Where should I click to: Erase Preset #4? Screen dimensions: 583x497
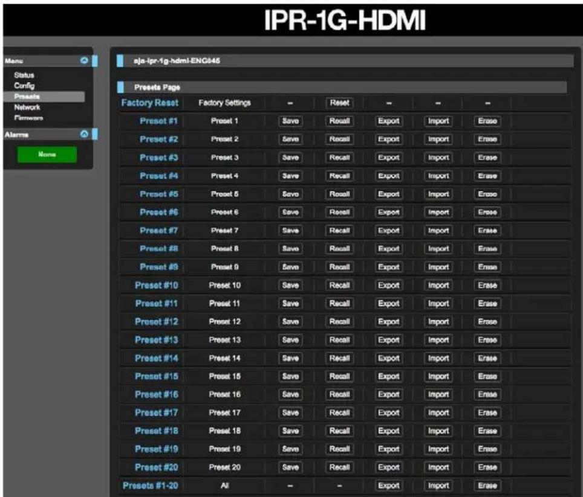point(487,176)
